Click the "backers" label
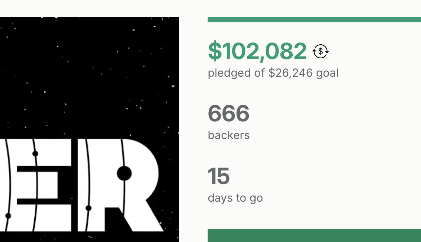Screen dimensions: 421x242 (229, 135)
